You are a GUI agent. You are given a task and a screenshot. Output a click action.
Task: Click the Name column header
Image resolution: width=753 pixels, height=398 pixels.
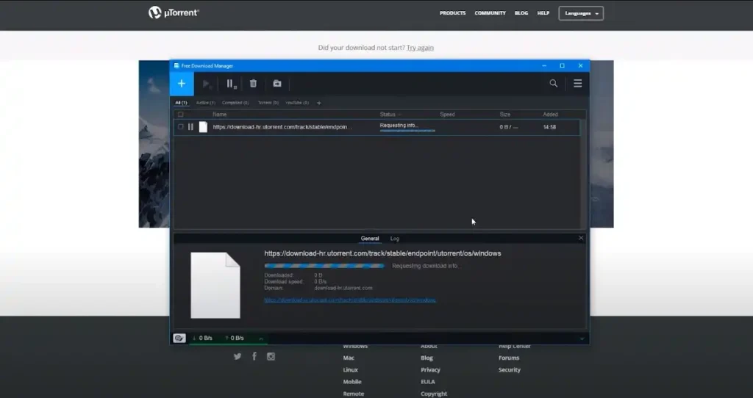tap(219, 114)
